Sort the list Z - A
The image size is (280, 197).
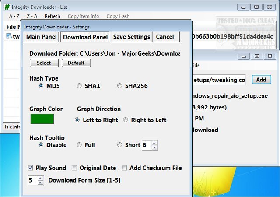(x=32, y=16)
